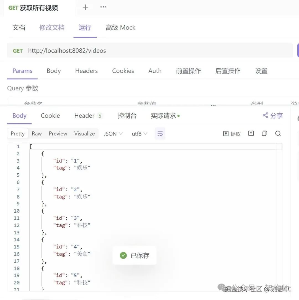Open the JSON format dropdown
This screenshot has width=299, height=300.
[113, 134]
